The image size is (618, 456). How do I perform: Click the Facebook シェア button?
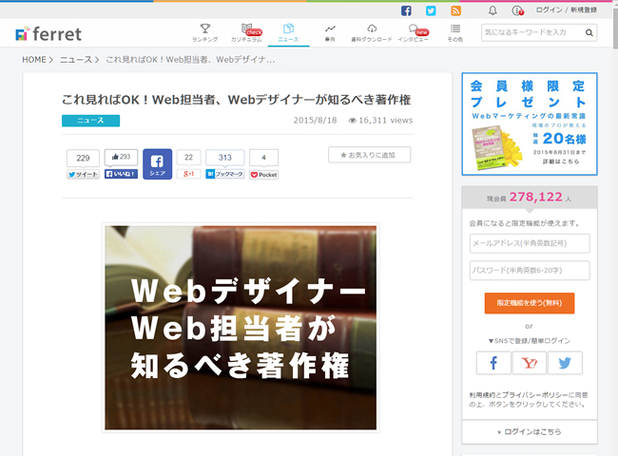point(157,164)
